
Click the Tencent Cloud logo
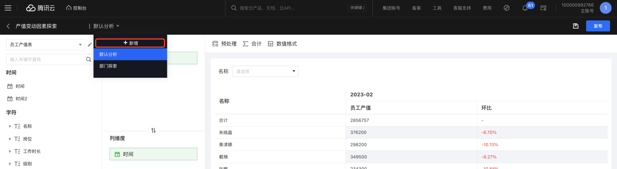(x=40, y=8)
